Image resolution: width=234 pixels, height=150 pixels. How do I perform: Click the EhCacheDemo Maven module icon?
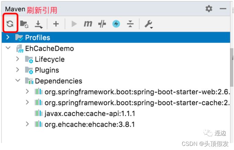(x=20, y=49)
